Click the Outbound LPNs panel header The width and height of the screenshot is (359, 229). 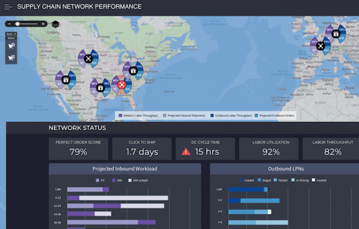[284, 169]
